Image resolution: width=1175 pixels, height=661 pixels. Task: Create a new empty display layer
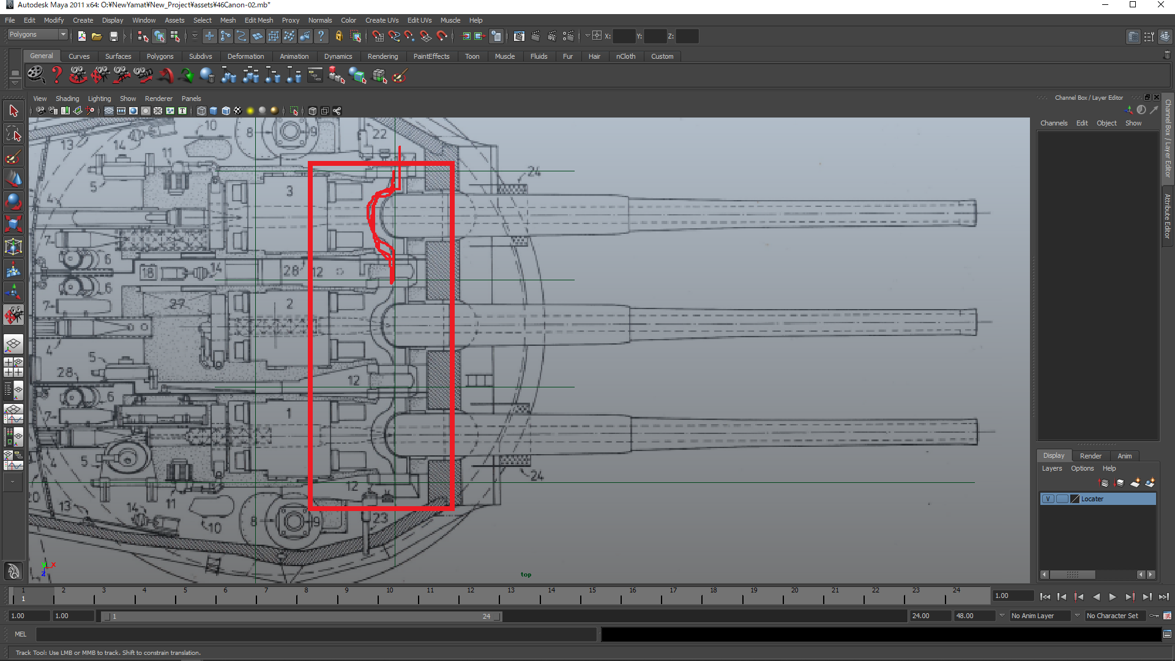point(1135,483)
